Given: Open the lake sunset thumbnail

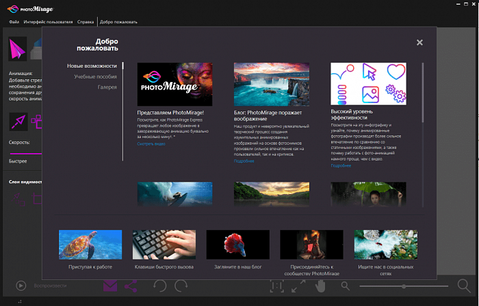Looking at the screenshot, I should pos(272,194).
